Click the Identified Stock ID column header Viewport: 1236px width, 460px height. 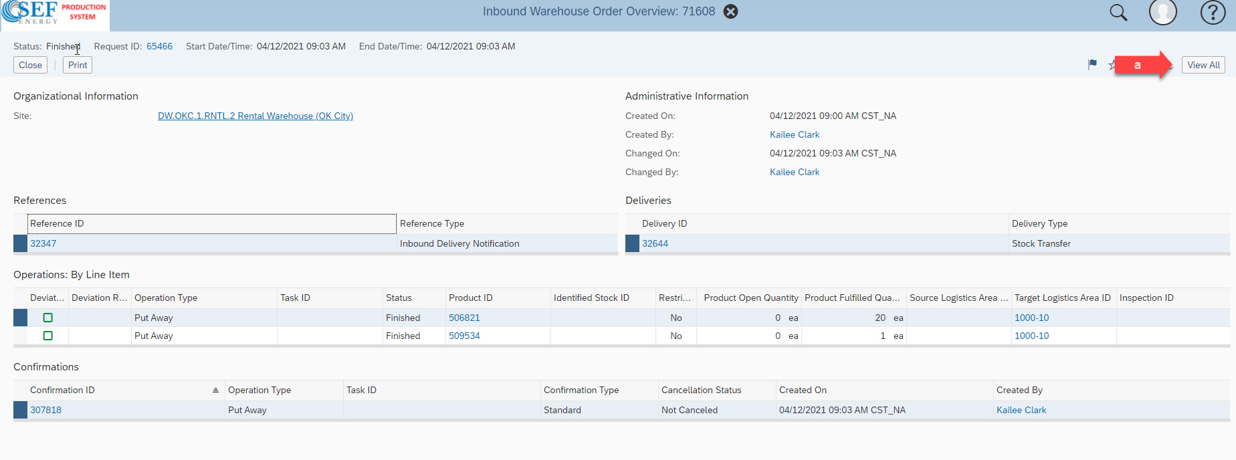pos(603,298)
